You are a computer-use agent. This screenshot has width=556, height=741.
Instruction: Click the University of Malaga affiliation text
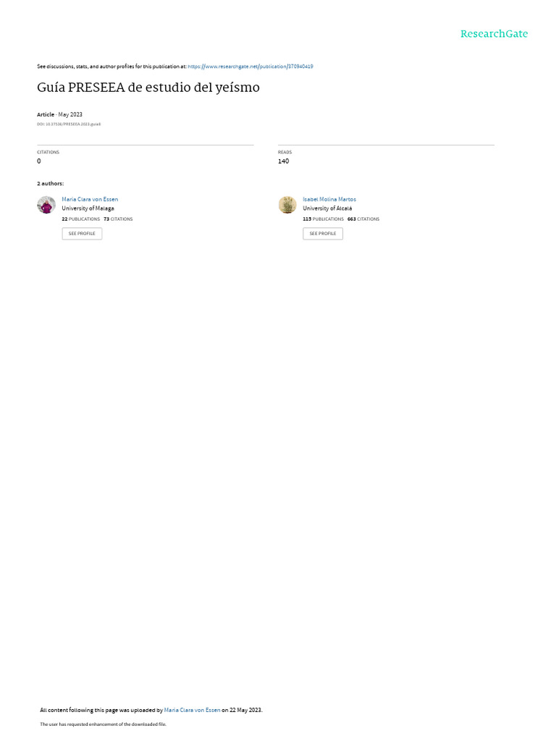click(88, 208)
